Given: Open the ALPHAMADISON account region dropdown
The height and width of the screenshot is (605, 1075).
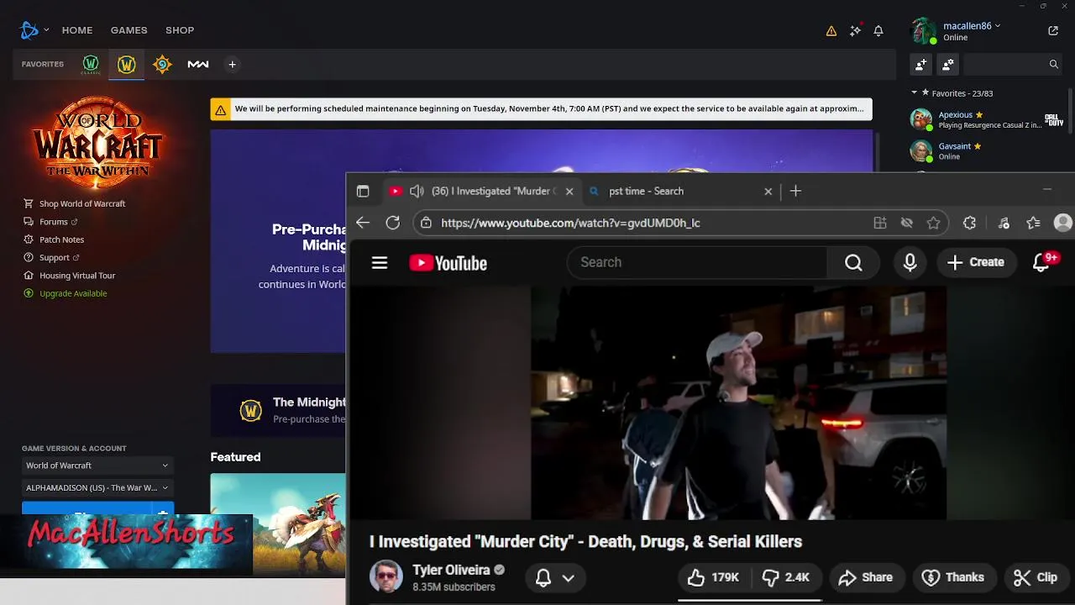Looking at the screenshot, I should coord(97,487).
